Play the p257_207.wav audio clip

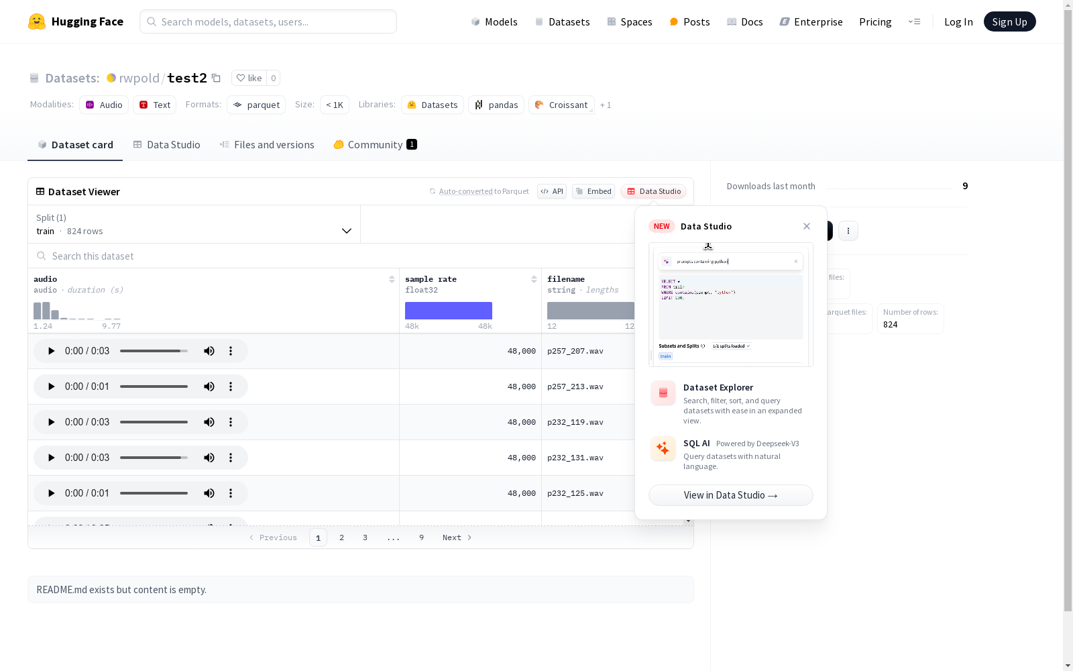pyautogui.click(x=52, y=351)
